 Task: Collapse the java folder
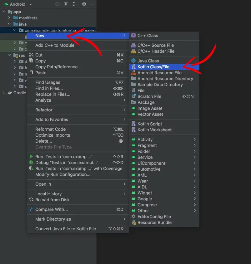(x=9, y=24)
